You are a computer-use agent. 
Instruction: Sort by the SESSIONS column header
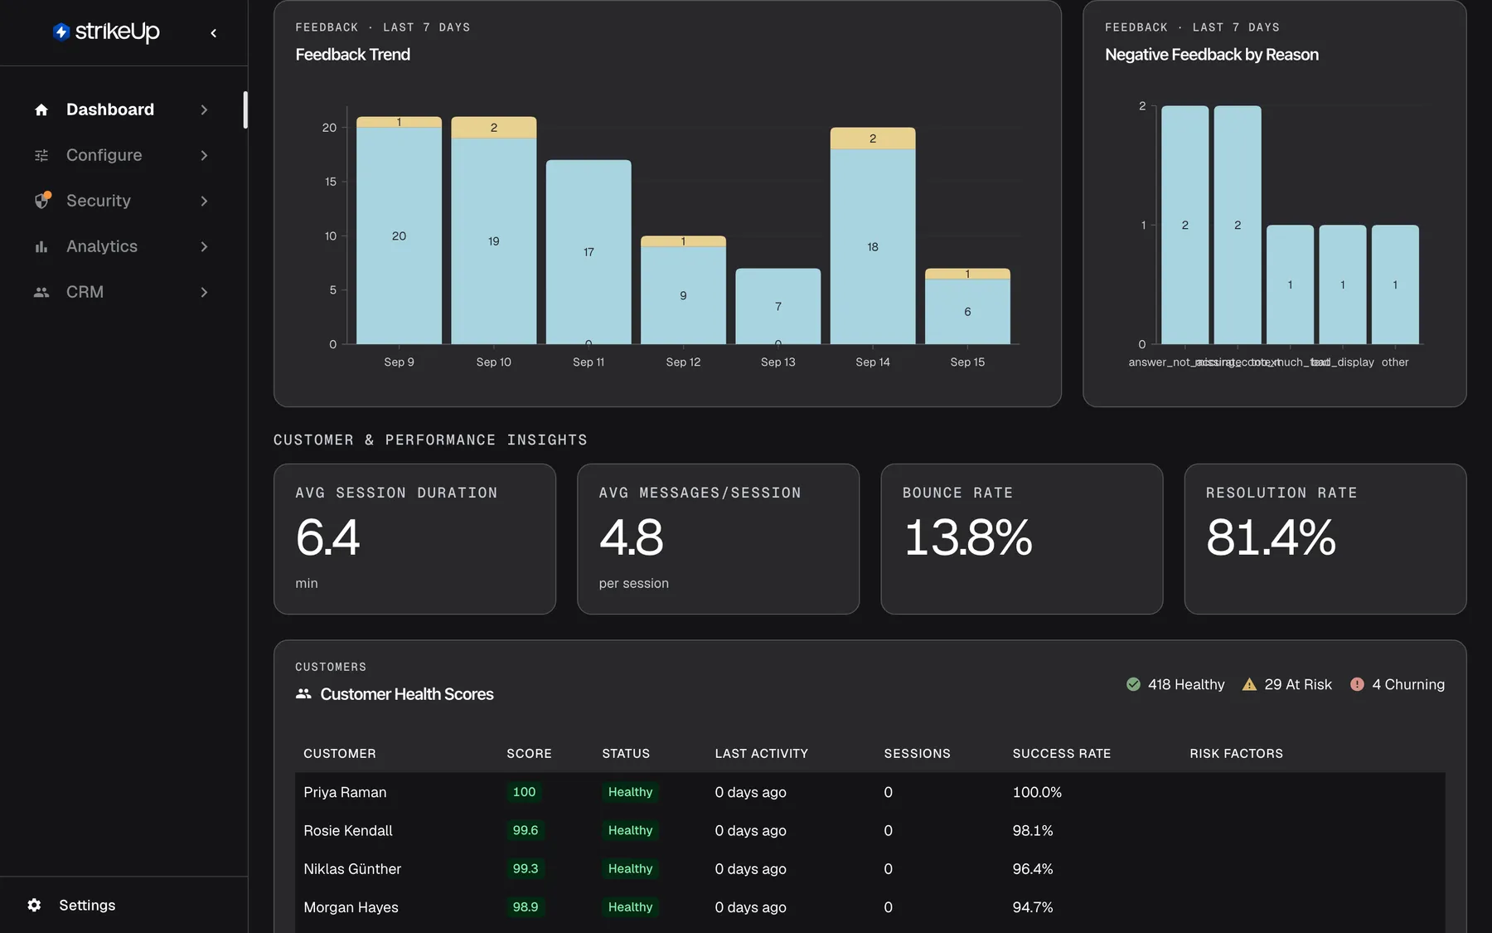(917, 753)
